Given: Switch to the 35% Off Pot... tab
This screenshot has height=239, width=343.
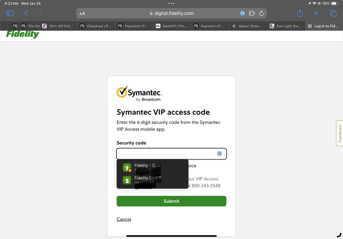Looking at the screenshot, I should 58,26.
